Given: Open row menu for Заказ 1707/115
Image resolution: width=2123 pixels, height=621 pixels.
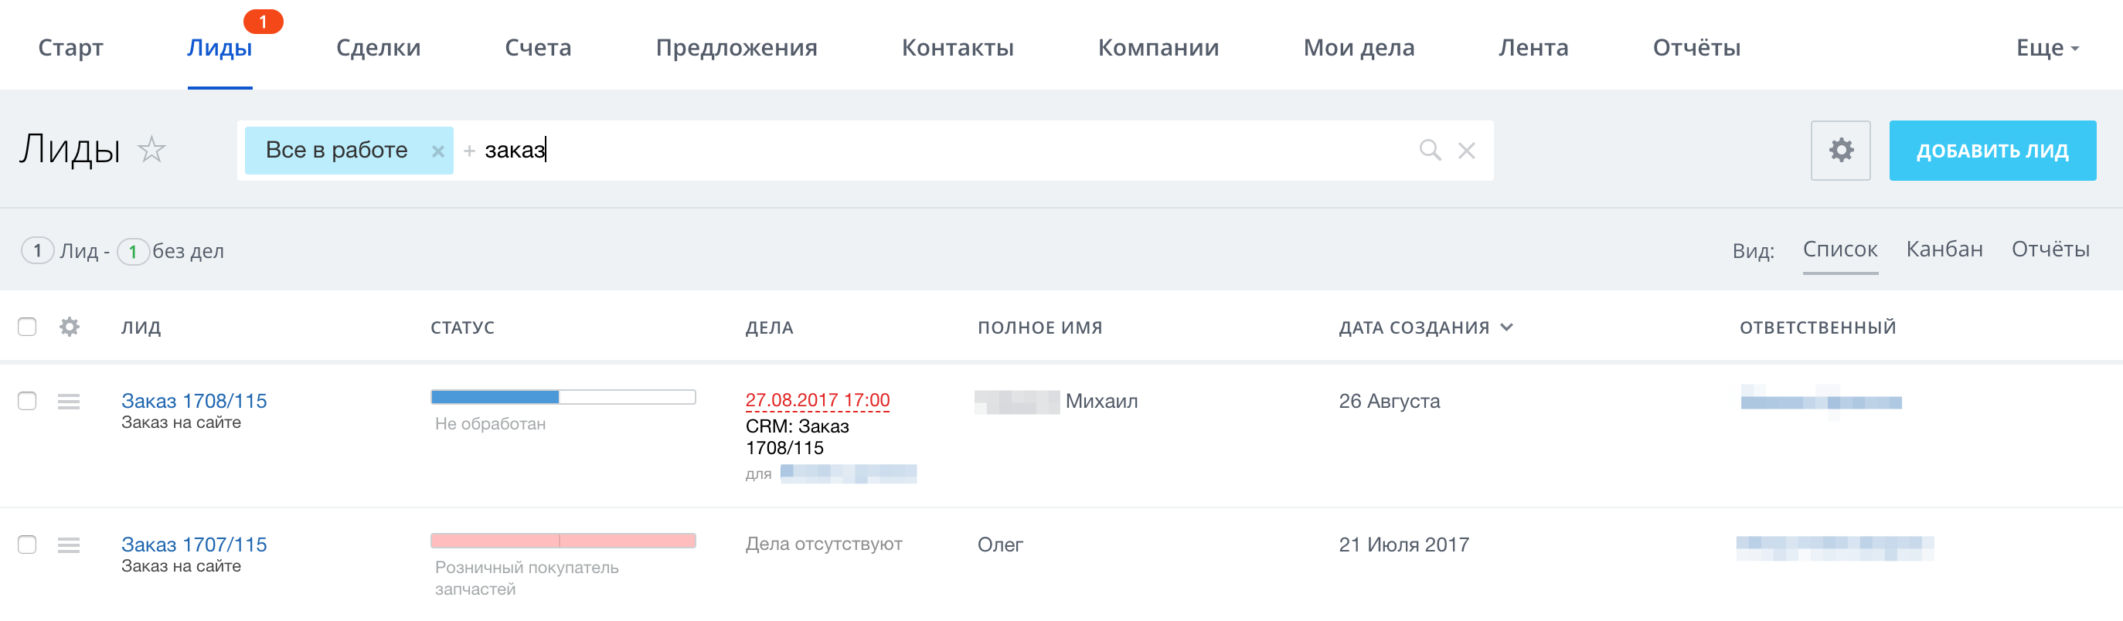Looking at the screenshot, I should (70, 545).
